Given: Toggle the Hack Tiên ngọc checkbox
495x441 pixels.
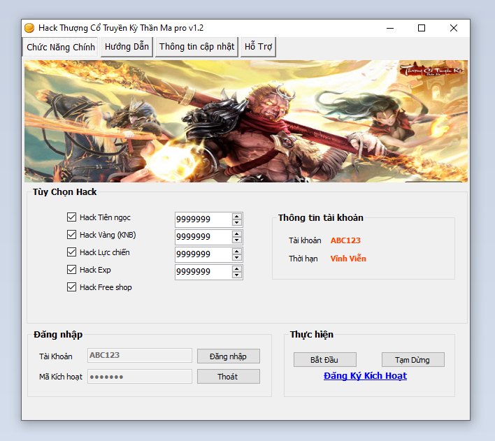Looking at the screenshot, I should [71, 217].
